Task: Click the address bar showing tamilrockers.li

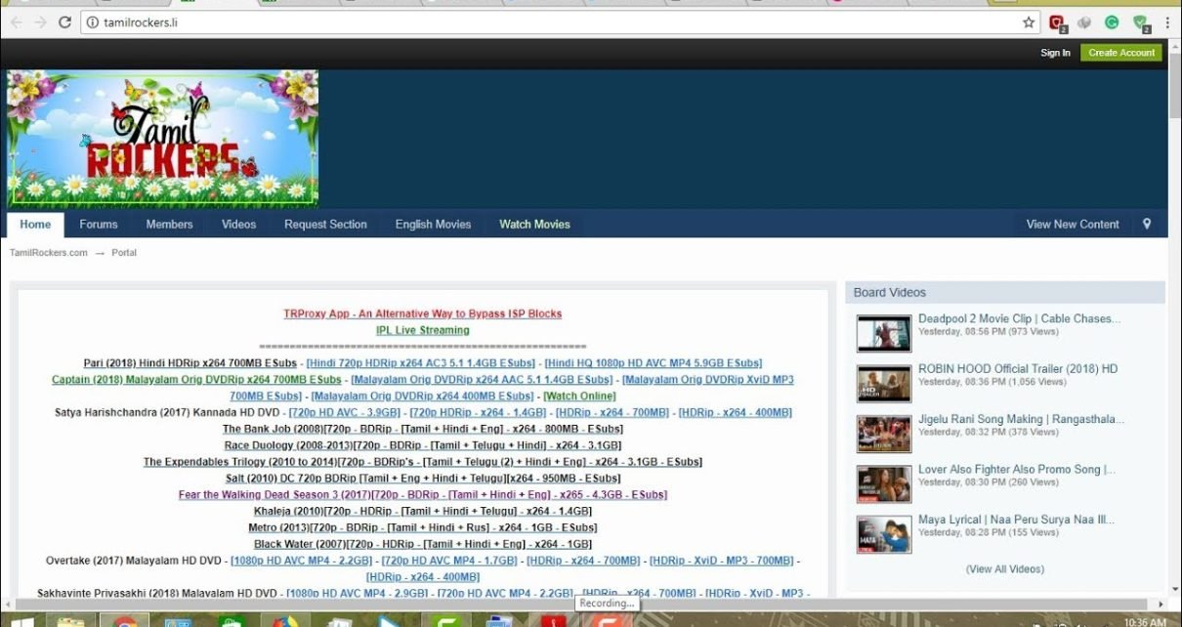Action: (547, 22)
